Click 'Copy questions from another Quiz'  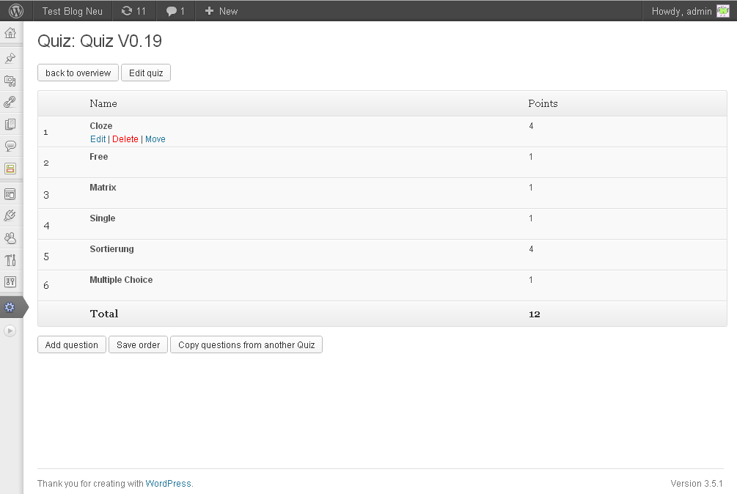pos(246,344)
